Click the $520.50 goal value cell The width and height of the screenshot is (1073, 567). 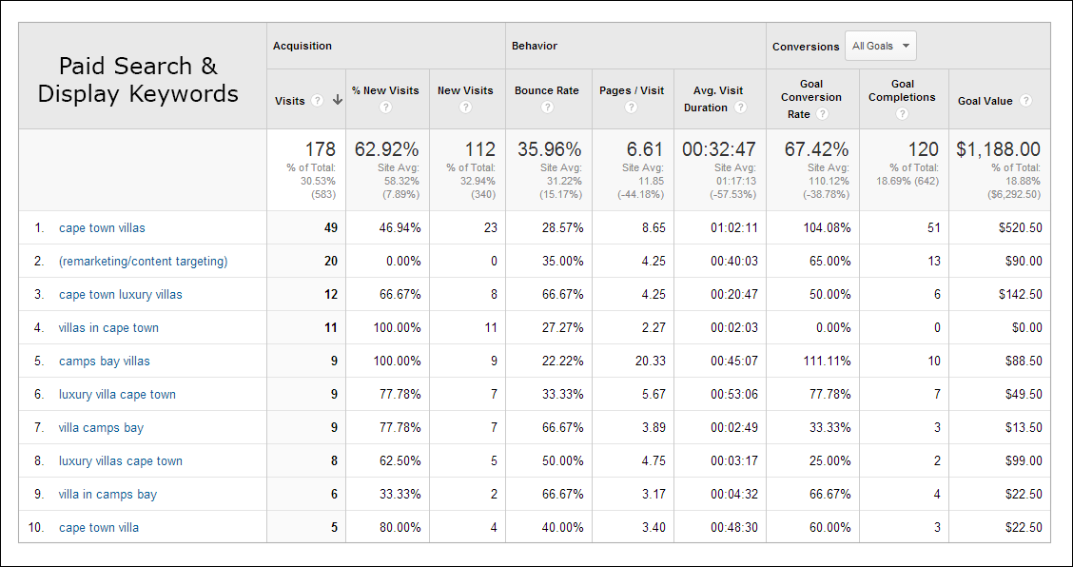(x=1021, y=228)
